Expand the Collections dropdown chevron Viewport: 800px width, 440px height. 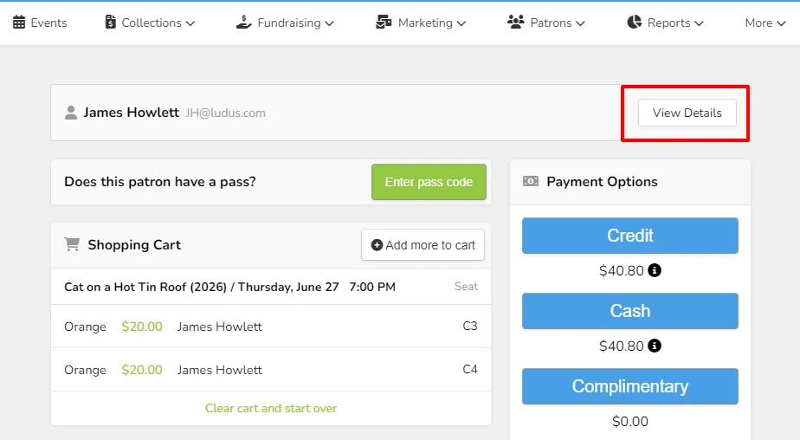tap(190, 23)
